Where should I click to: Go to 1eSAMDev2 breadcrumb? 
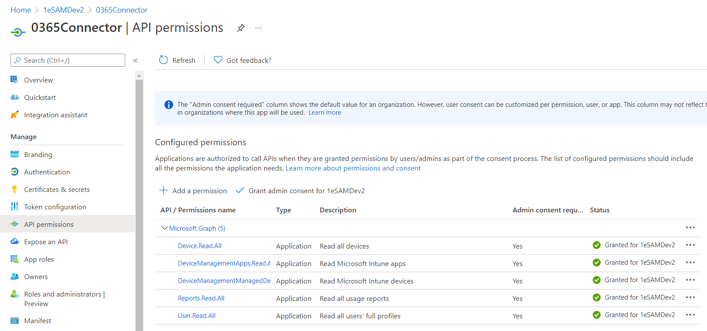point(63,10)
